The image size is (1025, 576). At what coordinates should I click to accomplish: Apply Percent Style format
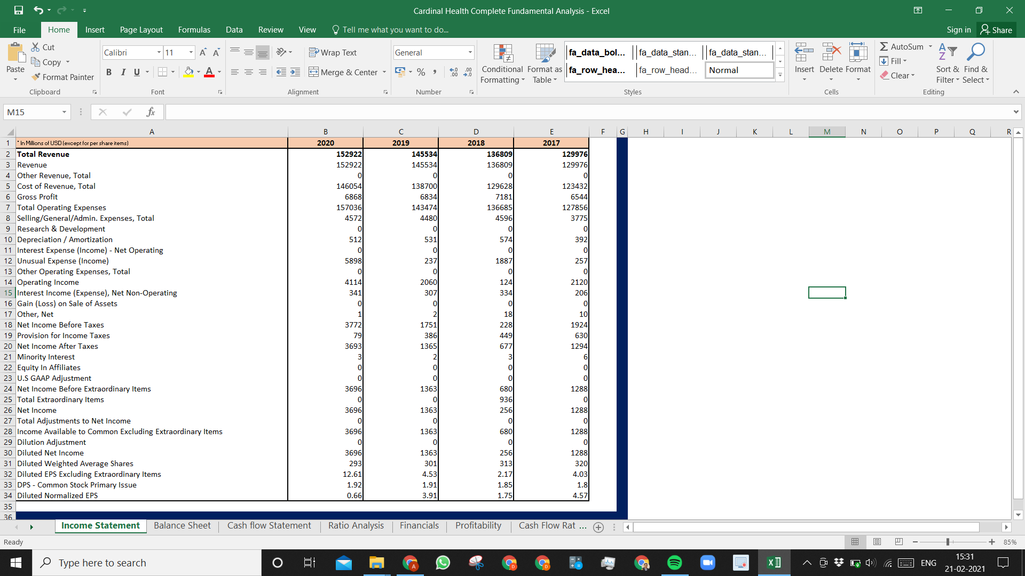(421, 72)
